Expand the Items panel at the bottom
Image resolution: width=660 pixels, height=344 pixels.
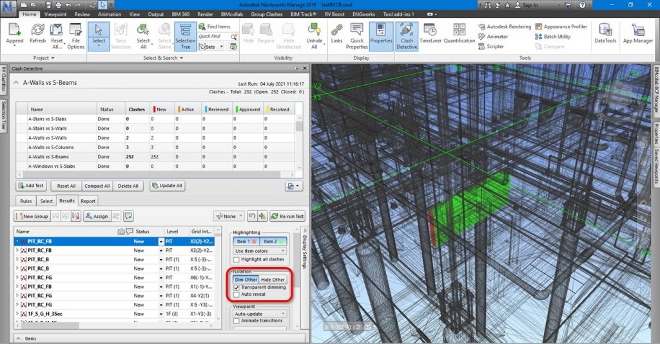(19, 338)
